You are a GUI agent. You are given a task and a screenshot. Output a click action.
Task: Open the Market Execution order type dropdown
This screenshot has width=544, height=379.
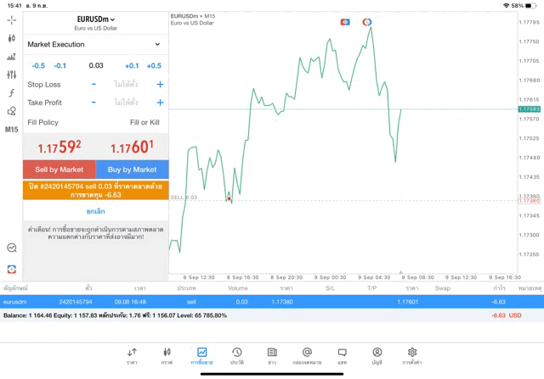click(95, 44)
